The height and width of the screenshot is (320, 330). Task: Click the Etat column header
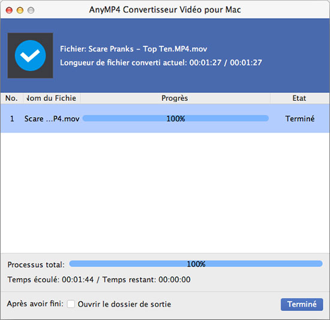tap(299, 98)
